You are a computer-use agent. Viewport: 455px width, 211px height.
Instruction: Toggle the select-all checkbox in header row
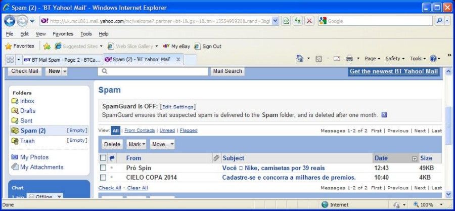[103, 158]
